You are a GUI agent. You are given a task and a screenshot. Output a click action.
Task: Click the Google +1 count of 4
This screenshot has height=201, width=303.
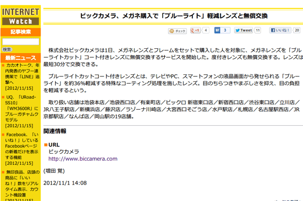tap(206, 30)
